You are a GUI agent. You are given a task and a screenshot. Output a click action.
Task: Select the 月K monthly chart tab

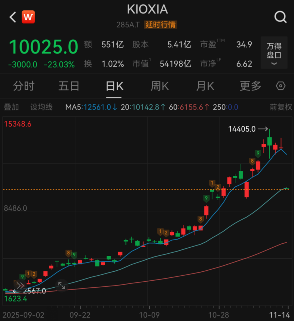coord(205,86)
